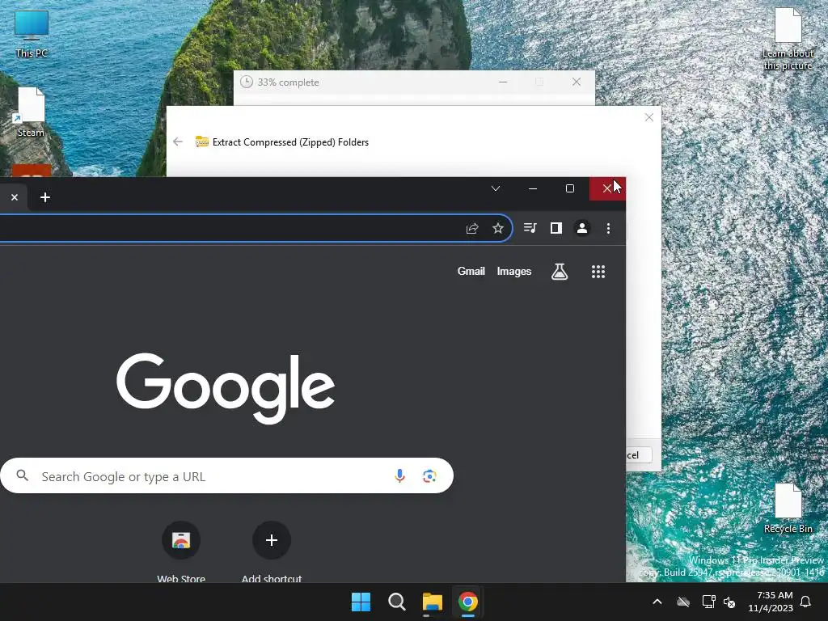Viewport: 828px width, 621px height.
Task: Open the Chrome profile avatar
Action: (582, 227)
